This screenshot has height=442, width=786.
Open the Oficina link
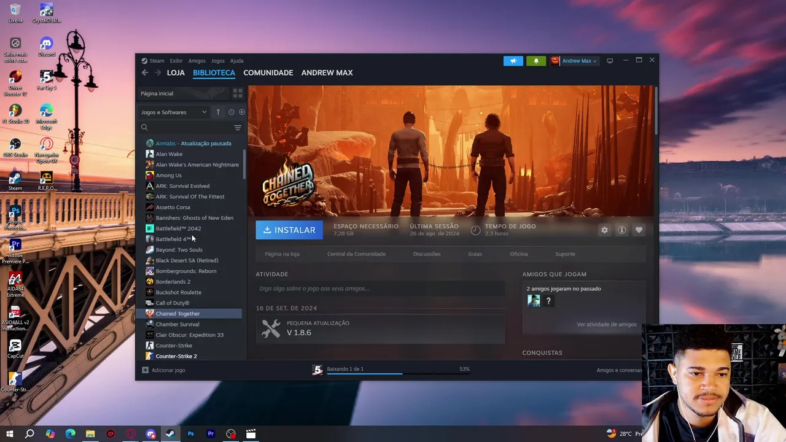pyautogui.click(x=518, y=254)
